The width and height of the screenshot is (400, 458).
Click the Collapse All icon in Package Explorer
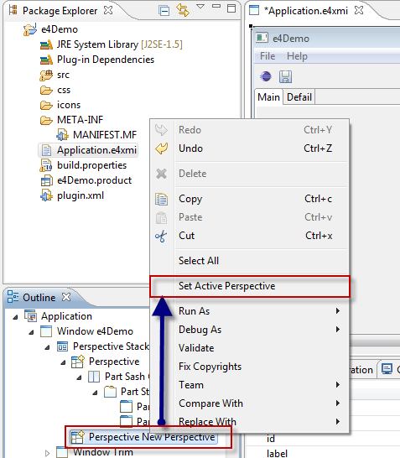[164, 11]
